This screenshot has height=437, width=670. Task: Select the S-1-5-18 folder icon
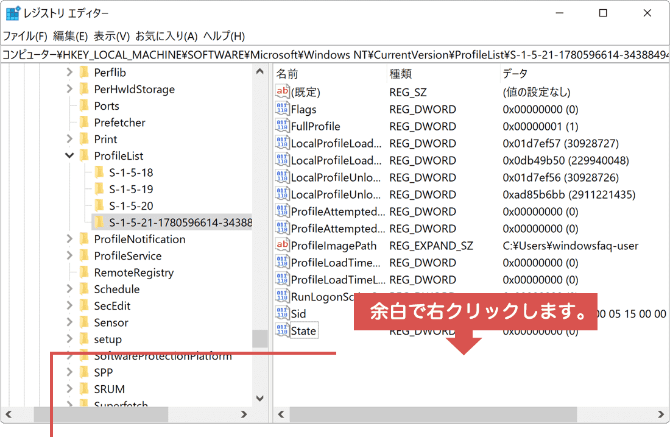99,172
